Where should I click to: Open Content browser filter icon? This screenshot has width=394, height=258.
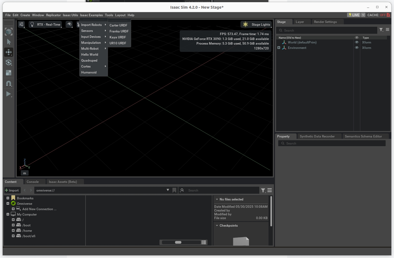click(263, 190)
